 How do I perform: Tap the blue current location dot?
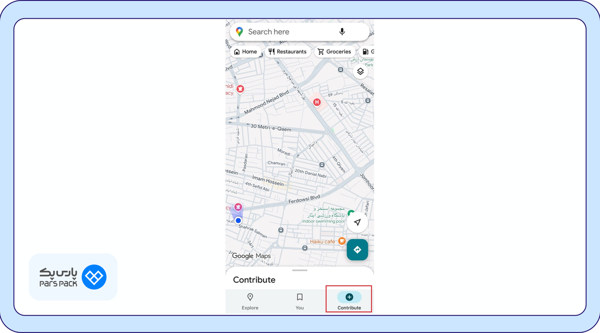(238, 220)
